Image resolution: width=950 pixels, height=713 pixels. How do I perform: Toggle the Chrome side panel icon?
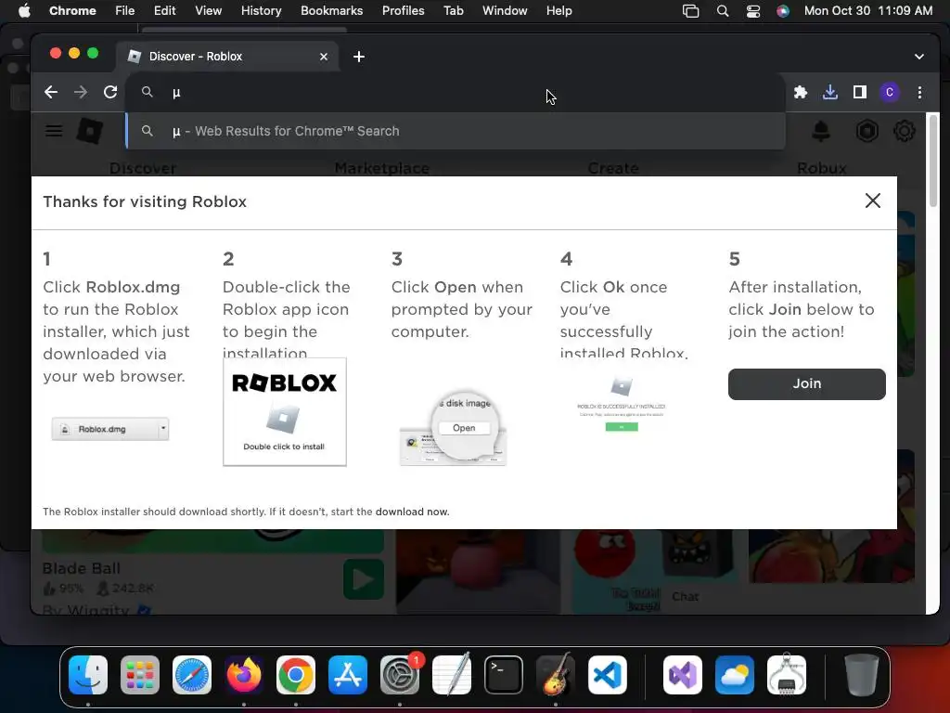[860, 92]
